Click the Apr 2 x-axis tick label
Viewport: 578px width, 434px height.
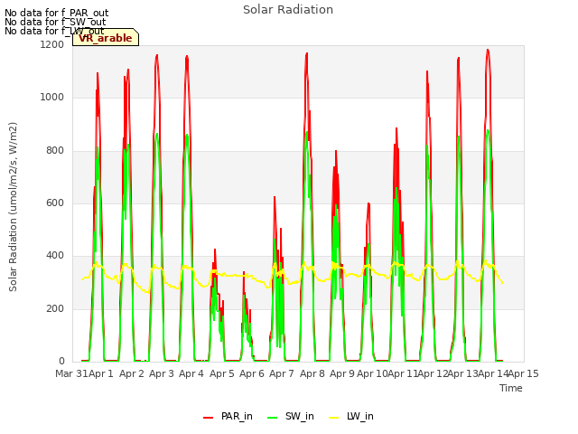(131, 373)
